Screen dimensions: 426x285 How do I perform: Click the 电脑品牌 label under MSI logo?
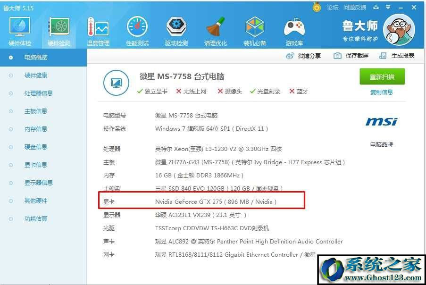382,144
